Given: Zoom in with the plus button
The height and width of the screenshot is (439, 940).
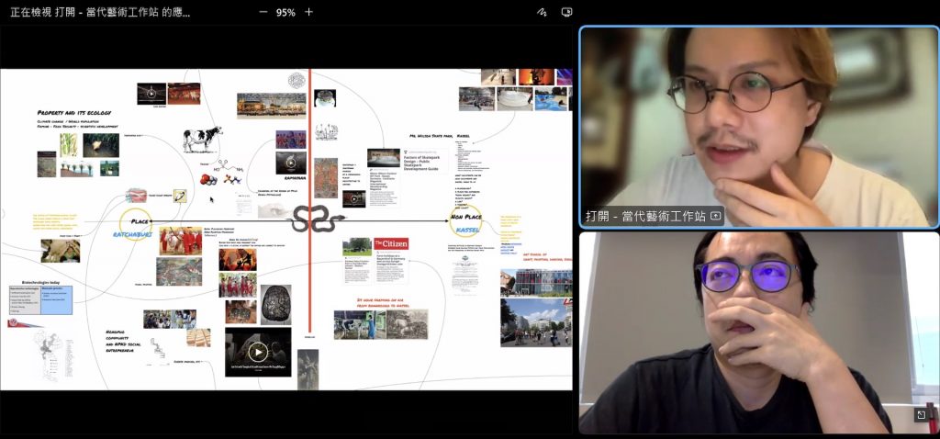Looking at the screenshot, I should click(x=308, y=12).
